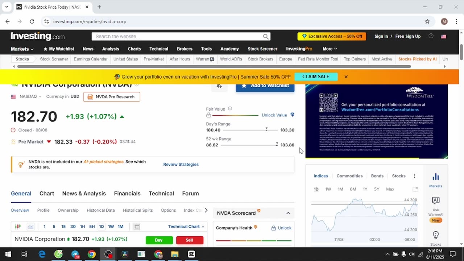Switch indices chart to 1W range
Screen dimensions: 464x261
[328, 189]
